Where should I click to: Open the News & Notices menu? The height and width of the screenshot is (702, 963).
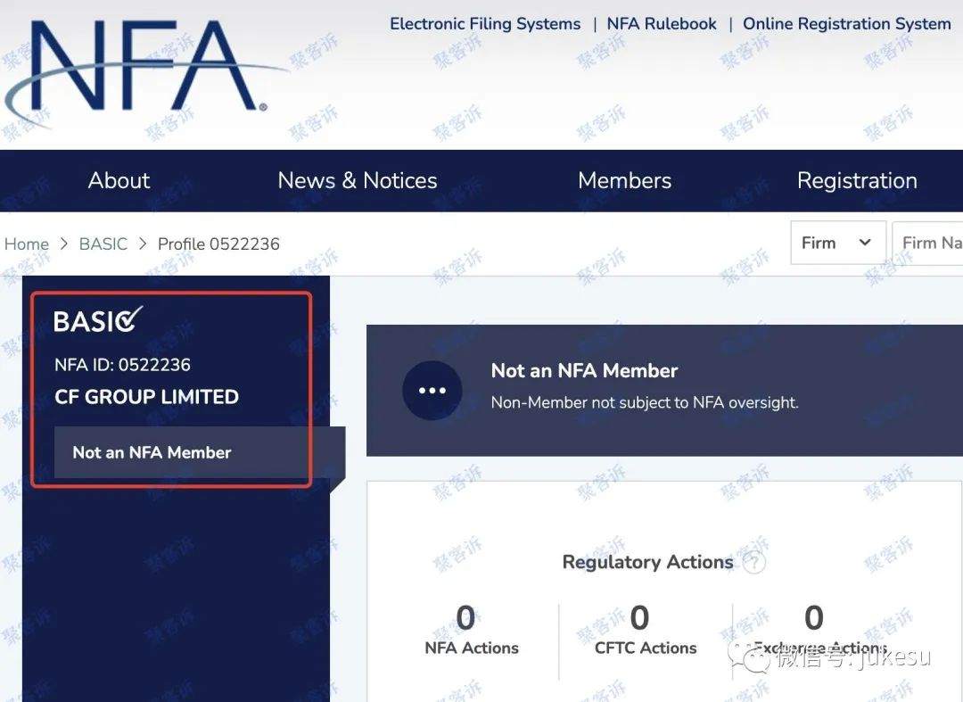click(x=358, y=180)
